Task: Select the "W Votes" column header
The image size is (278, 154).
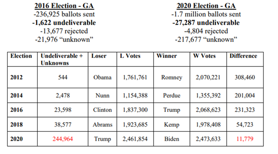Action: (x=206, y=56)
